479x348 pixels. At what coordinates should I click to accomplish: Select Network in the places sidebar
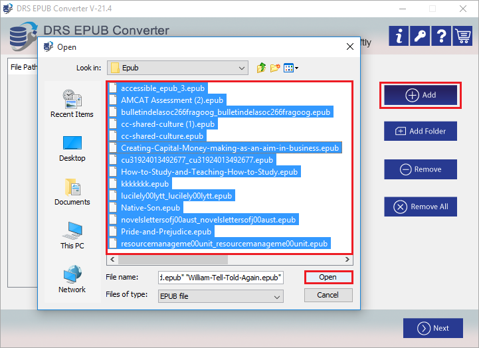tap(72, 279)
